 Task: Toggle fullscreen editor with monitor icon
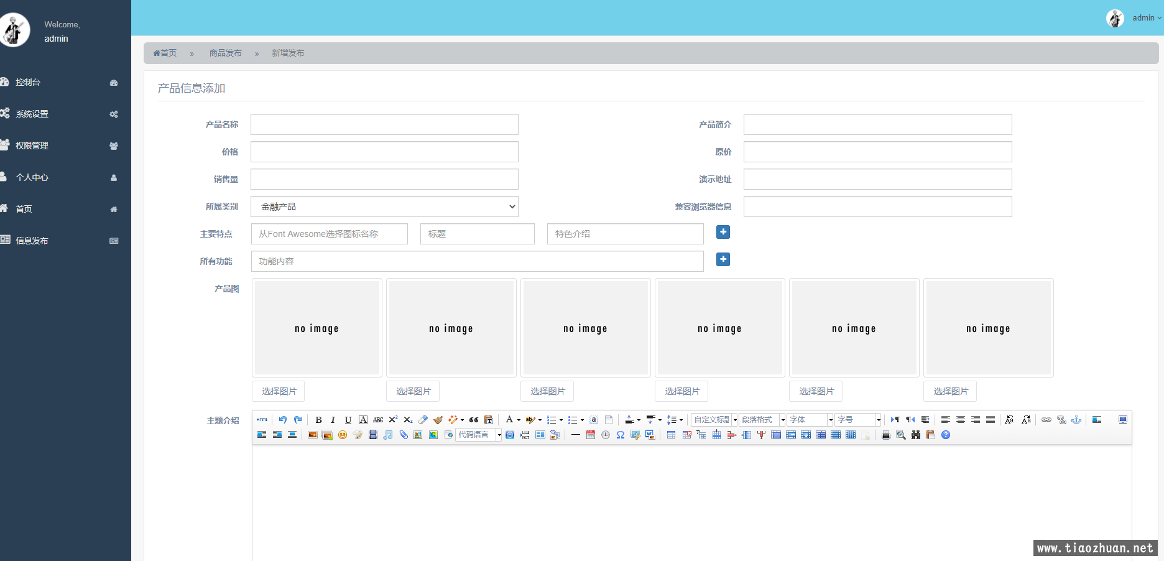click(1123, 420)
